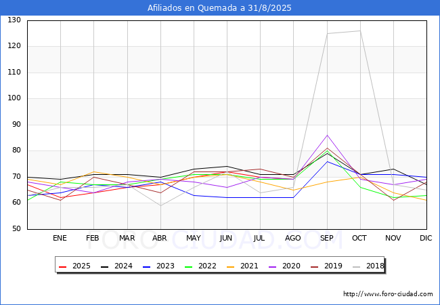Click the 2018 gray line peak at OCT

tap(360, 31)
